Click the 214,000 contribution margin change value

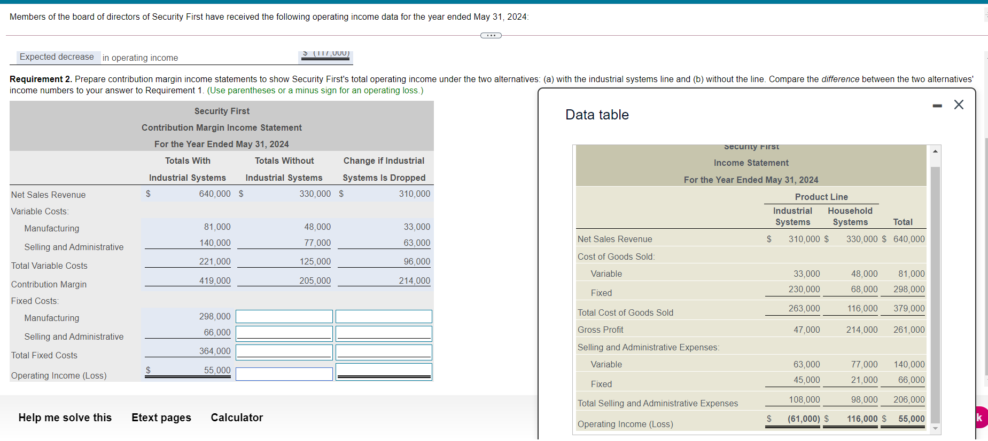pos(414,280)
